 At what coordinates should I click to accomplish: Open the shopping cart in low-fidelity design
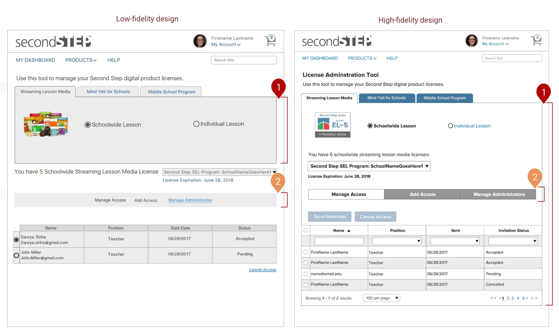click(270, 41)
